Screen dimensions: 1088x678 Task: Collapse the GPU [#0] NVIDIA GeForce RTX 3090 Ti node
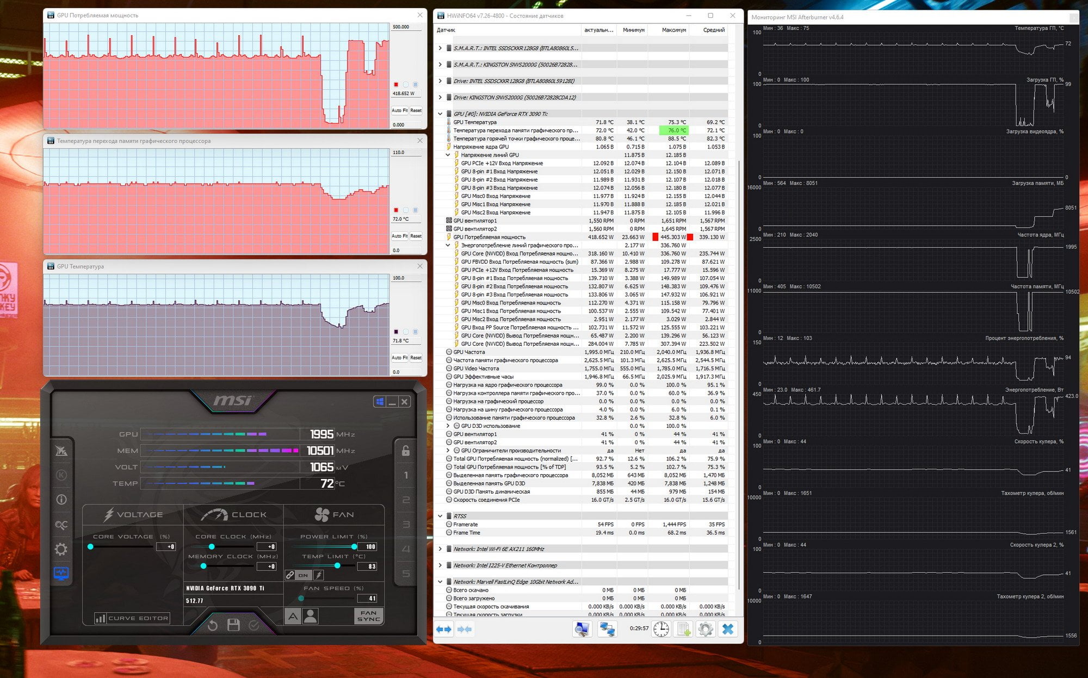440,114
